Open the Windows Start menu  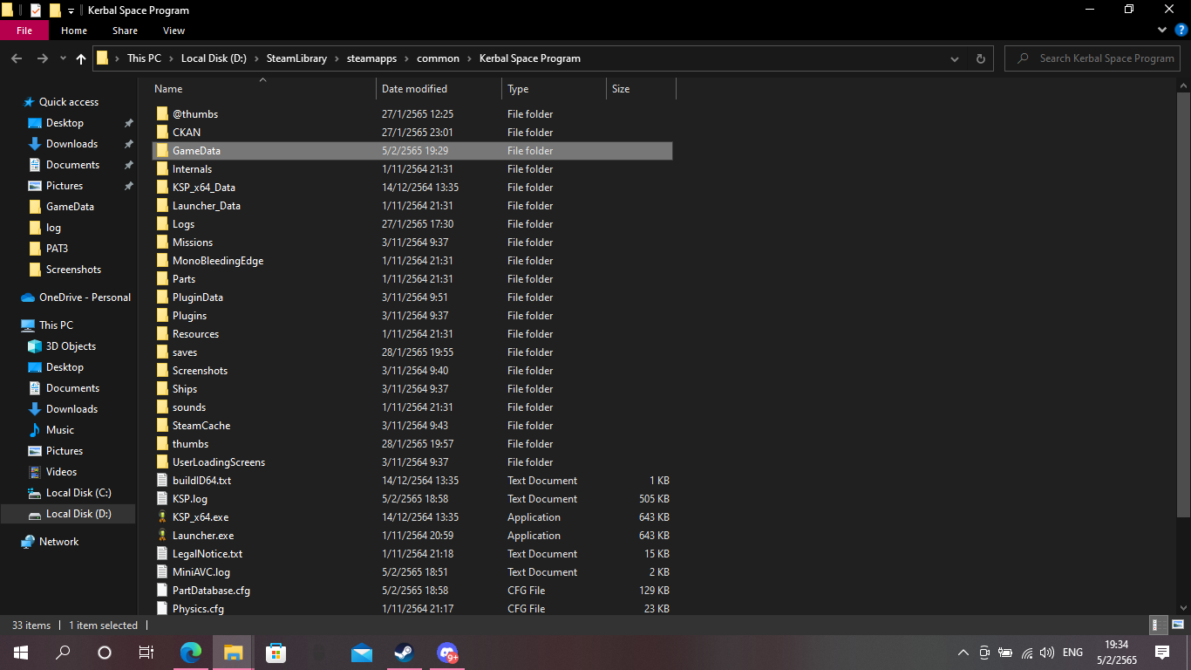click(20, 653)
